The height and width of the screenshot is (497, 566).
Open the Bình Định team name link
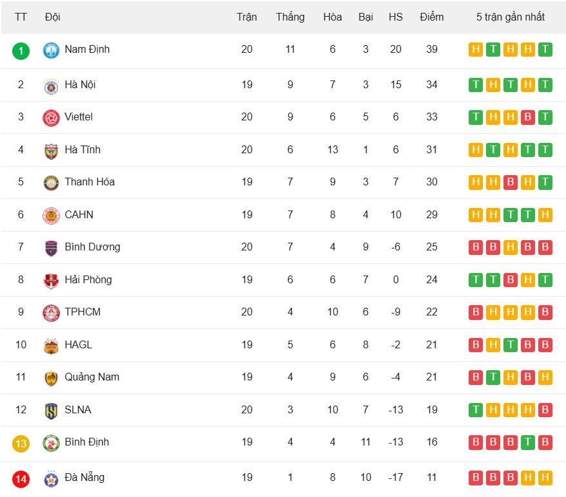[x=86, y=442]
